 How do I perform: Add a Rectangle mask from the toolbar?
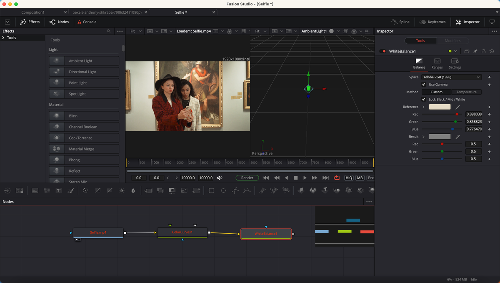211,190
